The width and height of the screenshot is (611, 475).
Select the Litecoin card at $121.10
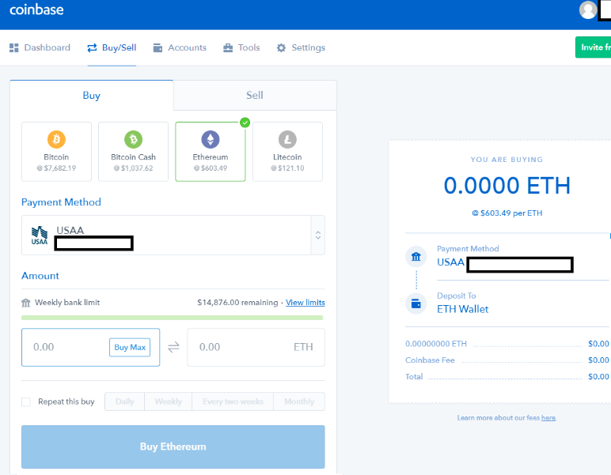(287, 152)
